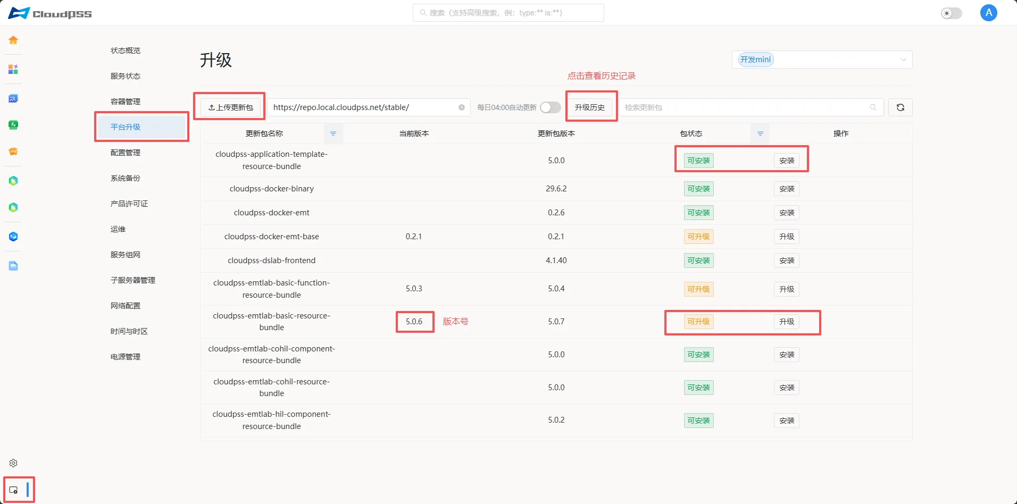Open the system admin monitor icon

(x=13, y=490)
